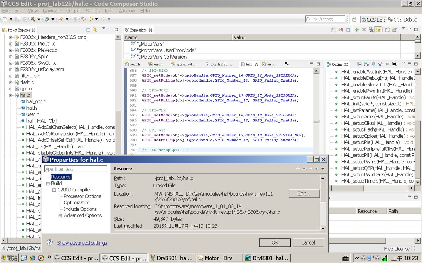Open the Window menu
Image resolution: width=422 pixels, height=263 pixels.
127,11
